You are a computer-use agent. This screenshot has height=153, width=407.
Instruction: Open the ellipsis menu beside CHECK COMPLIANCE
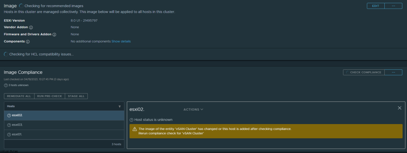[x=393, y=72]
